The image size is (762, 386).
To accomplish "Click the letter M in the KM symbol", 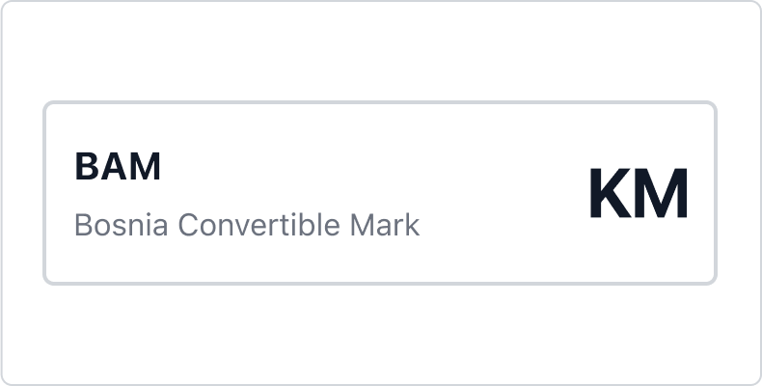I will coord(665,194).
